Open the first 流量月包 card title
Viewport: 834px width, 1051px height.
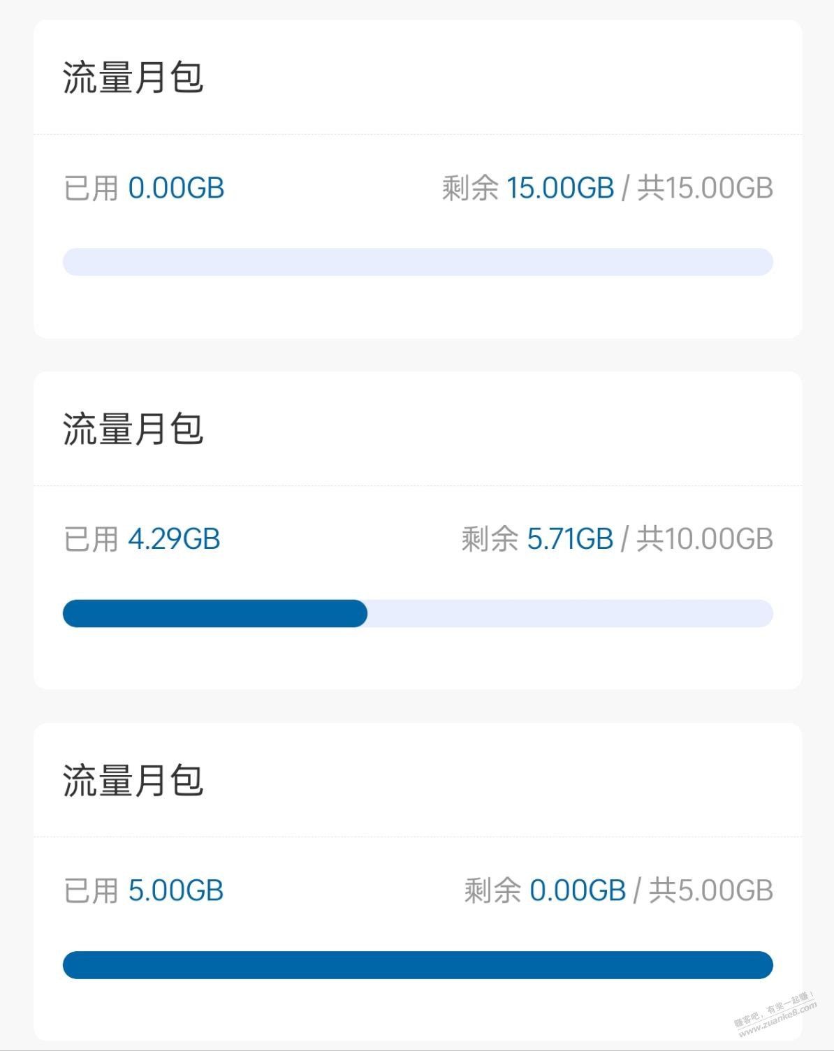pyautogui.click(x=133, y=77)
